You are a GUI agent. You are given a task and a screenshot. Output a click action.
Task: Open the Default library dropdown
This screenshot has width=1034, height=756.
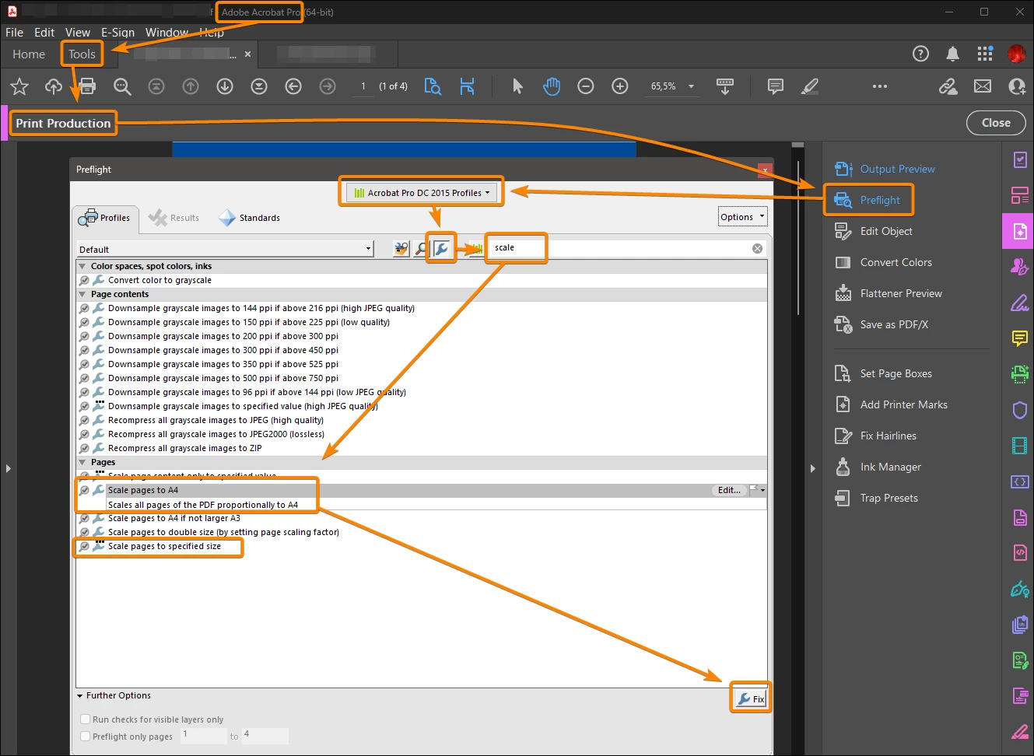click(226, 250)
